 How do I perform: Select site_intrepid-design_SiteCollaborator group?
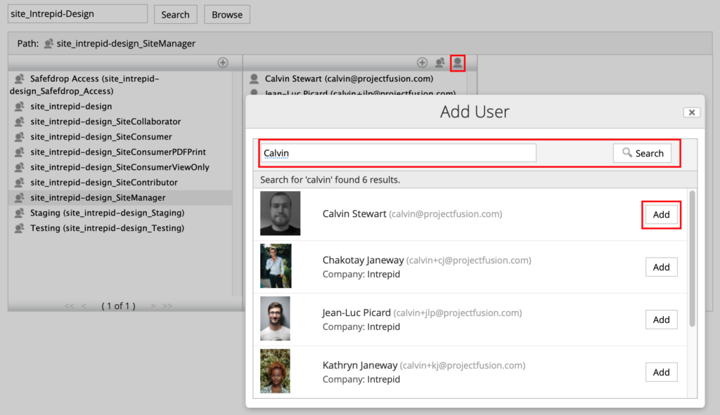pos(105,121)
